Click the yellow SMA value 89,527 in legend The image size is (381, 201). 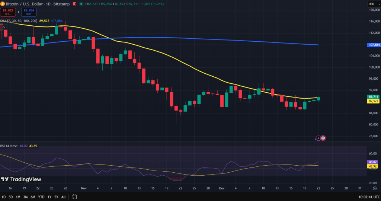(44, 21)
